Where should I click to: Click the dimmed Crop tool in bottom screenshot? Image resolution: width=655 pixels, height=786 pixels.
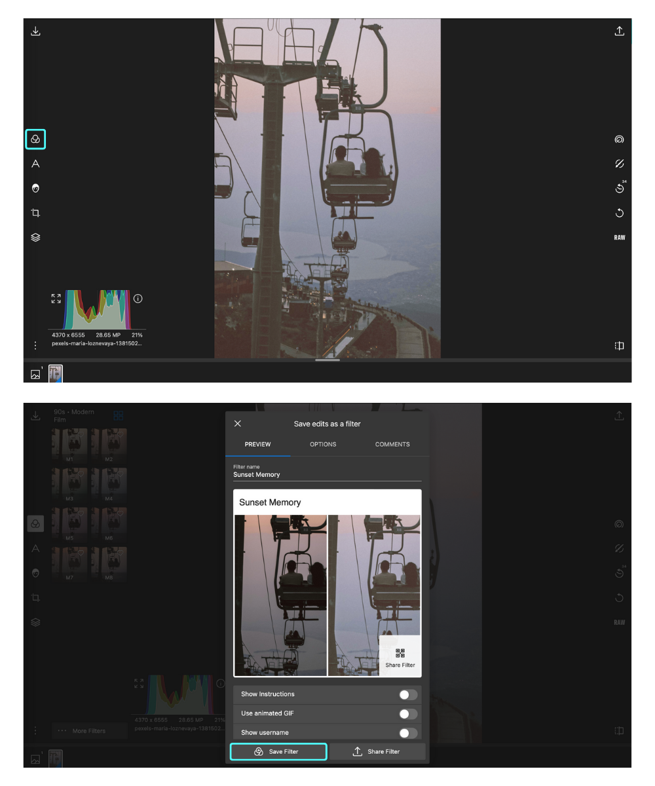[x=35, y=597]
